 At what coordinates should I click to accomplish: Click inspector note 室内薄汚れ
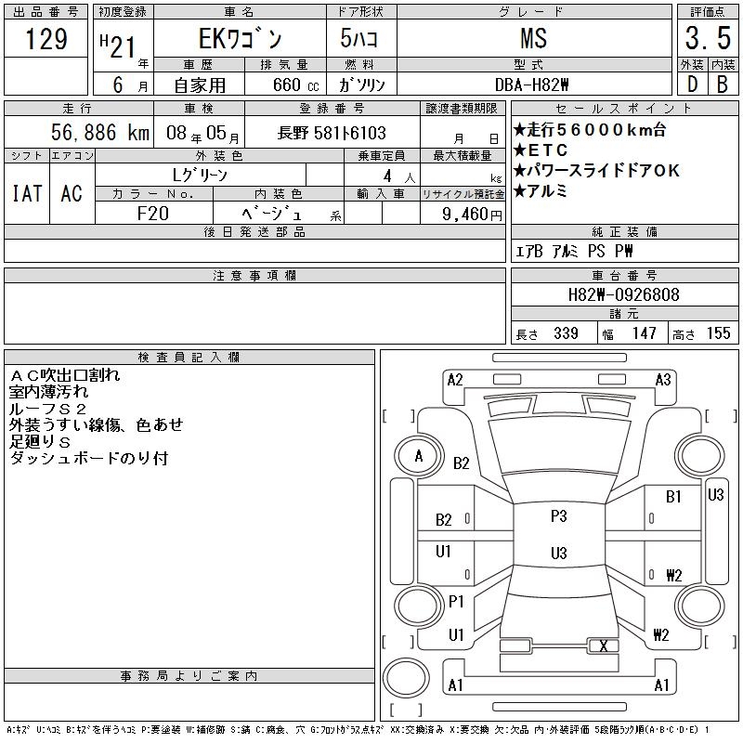click(49, 392)
